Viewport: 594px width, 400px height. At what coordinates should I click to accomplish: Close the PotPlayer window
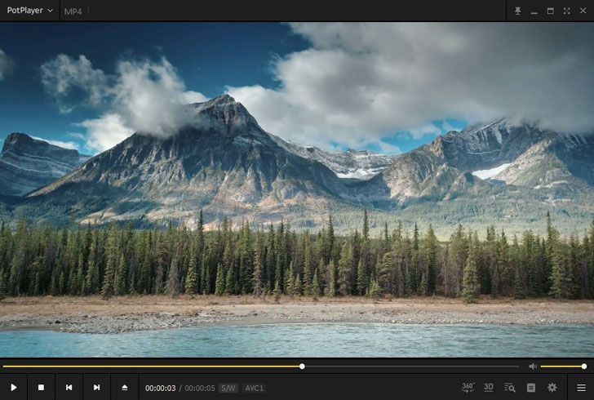coord(583,11)
